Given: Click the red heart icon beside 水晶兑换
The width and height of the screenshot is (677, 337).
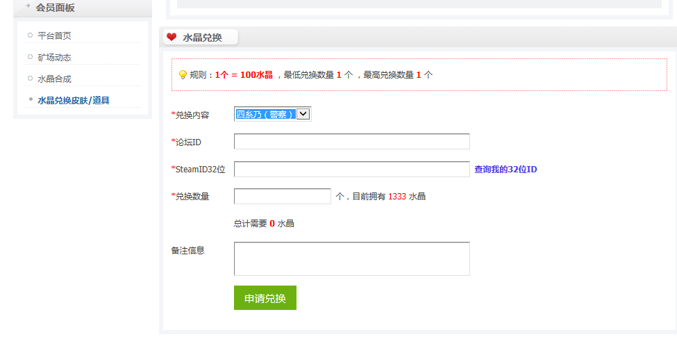Looking at the screenshot, I should (x=172, y=37).
